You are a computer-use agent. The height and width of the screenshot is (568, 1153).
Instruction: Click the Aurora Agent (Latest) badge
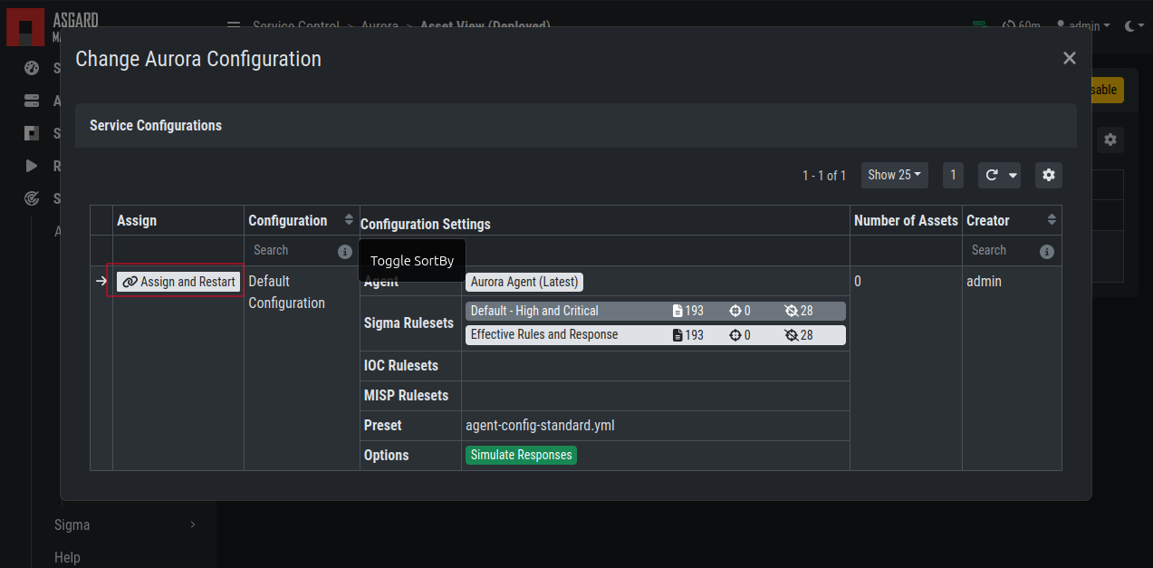point(524,282)
